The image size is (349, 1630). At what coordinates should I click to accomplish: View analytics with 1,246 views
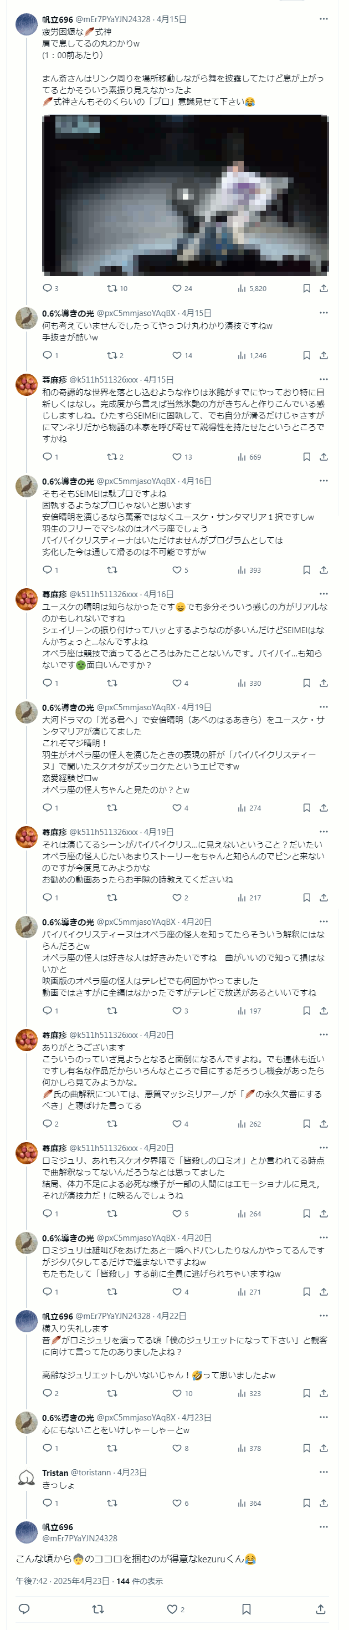252,355
